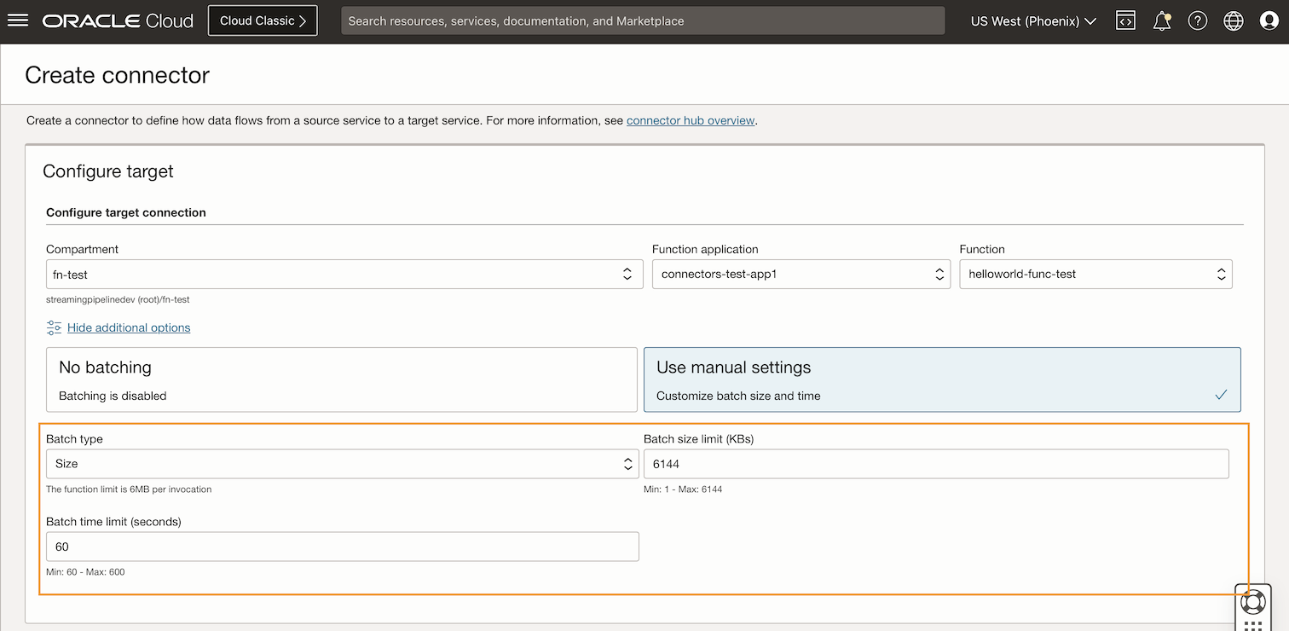Open the notifications bell
This screenshot has height=631, width=1289.
pos(1161,20)
